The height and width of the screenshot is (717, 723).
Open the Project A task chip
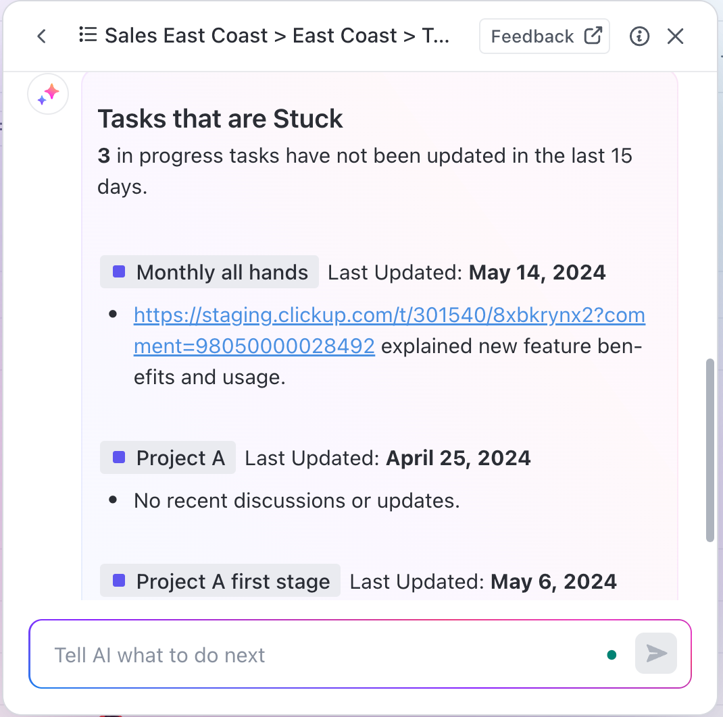(168, 458)
